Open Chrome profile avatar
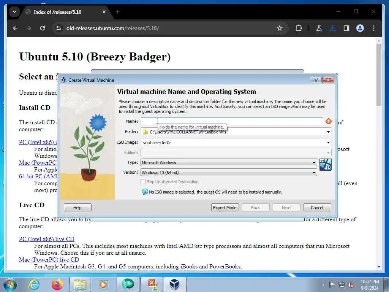Screen dimensions: 389x292 coord(360,28)
